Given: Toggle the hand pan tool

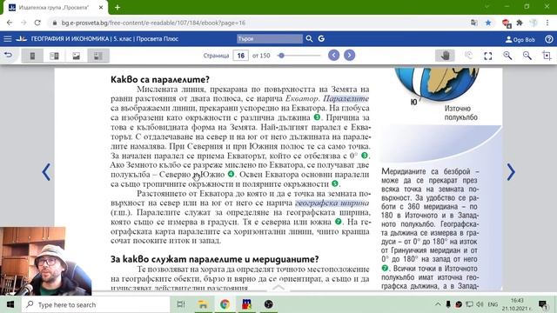Looking at the screenshot, I should click(445, 56).
